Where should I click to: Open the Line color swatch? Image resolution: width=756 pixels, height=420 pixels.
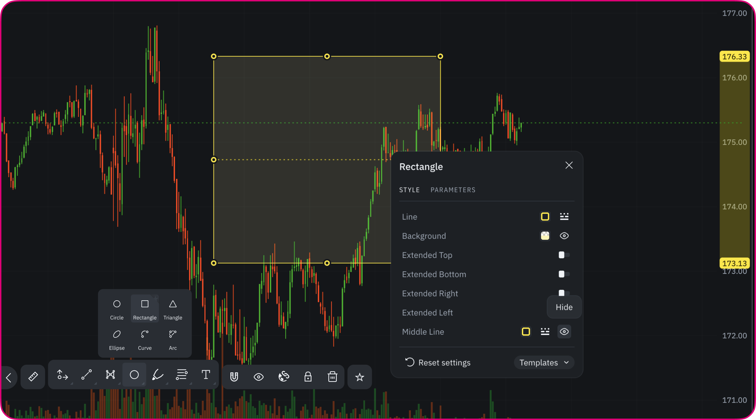(545, 217)
